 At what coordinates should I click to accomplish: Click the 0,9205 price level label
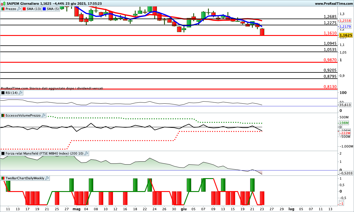tap(330, 70)
